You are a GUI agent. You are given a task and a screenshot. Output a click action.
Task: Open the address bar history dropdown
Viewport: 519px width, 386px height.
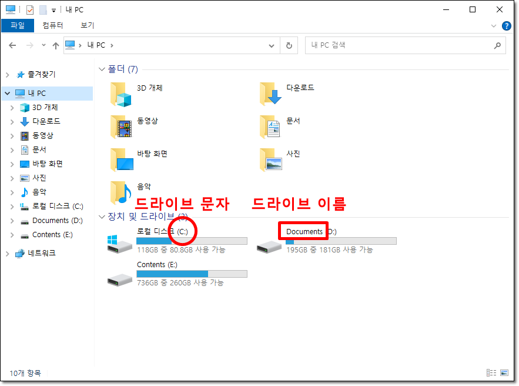(x=272, y=45)
